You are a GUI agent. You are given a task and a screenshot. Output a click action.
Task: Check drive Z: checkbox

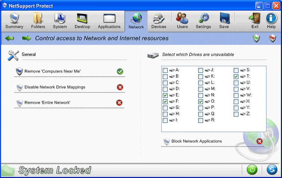click(x=236, y=114)
